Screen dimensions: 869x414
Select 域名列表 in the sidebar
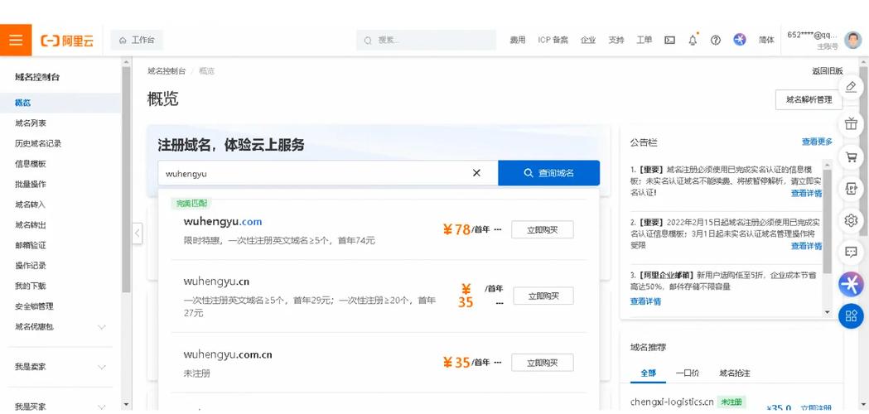click(x=31, y=123)
